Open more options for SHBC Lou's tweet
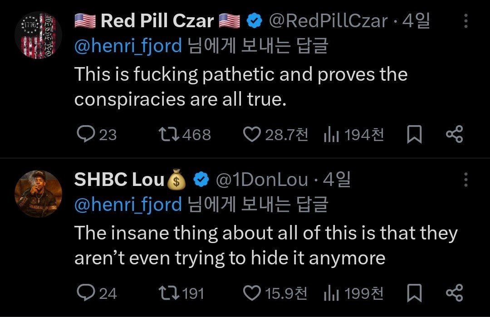The image size is (490, 317). point(465,180)
